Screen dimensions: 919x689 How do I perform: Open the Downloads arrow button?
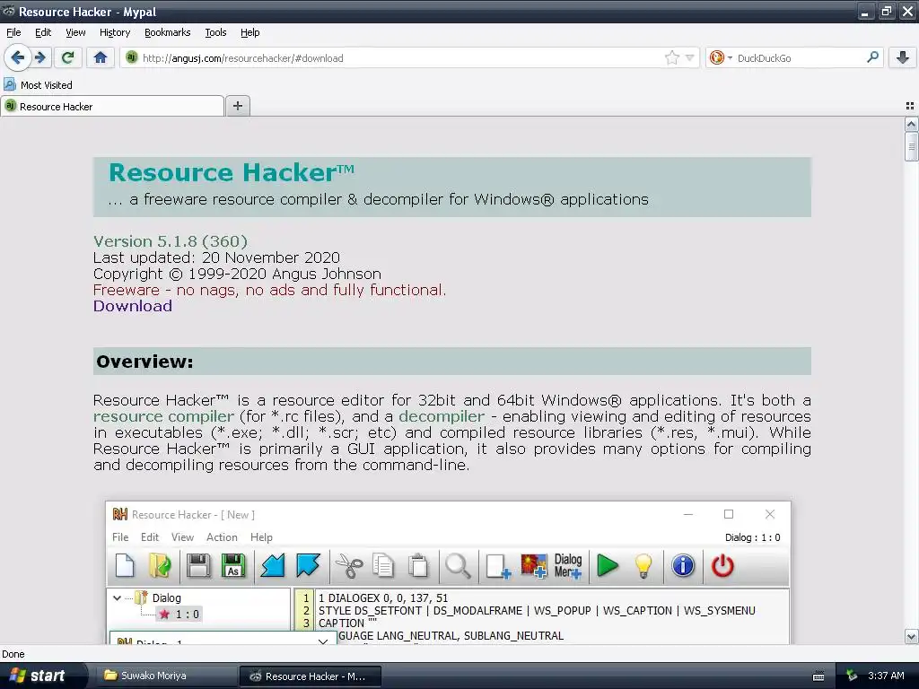(903, 57)
